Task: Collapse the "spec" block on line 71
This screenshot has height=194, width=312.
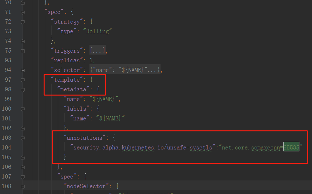Action: point(23,12)
